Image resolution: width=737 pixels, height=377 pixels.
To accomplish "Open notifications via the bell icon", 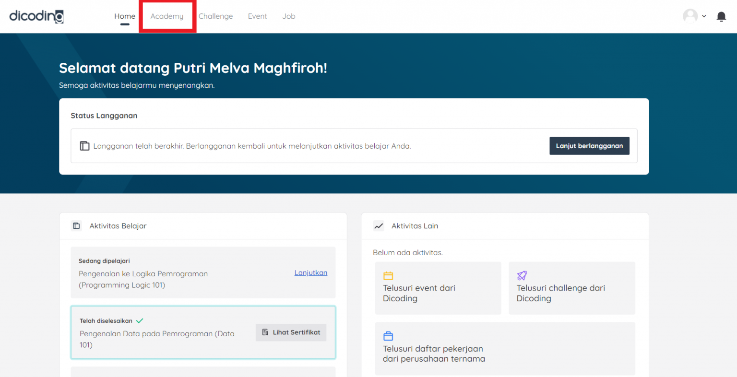I will pos(721,16).
